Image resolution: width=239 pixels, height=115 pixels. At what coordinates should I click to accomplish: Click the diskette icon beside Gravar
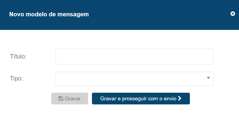click(x=61, y=98)
